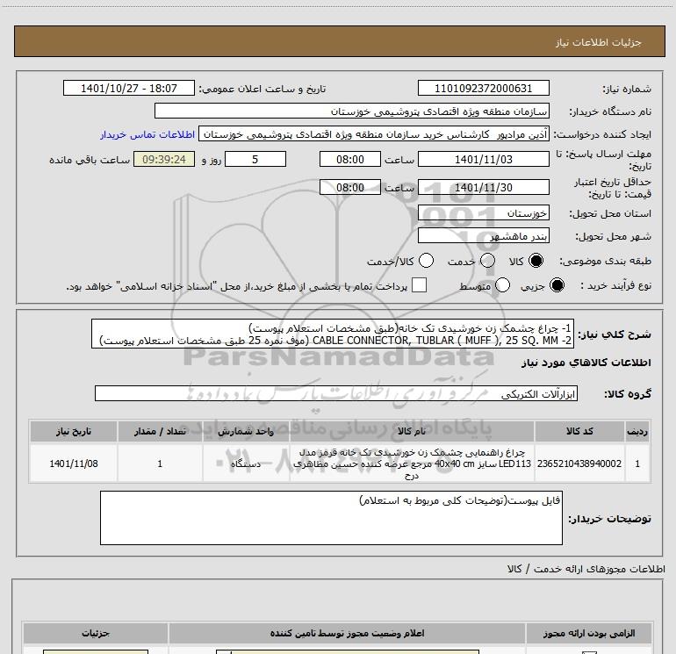676x654 pixels.
Task: Click the اطلاعات کالاهای مورد نیاز heading
Action: [586, 363]
